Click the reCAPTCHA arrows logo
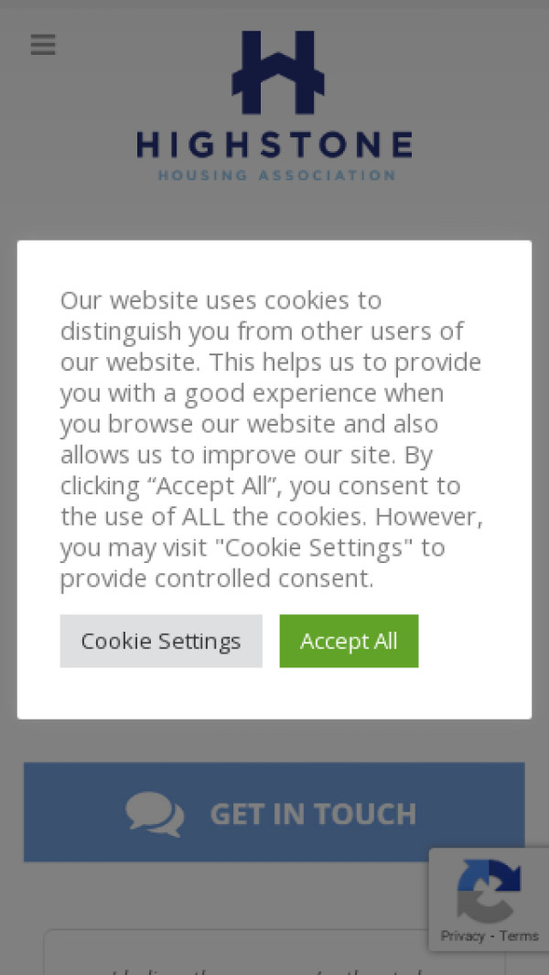The width and height of the screenshot is (549, 975). tap(489, 890)
